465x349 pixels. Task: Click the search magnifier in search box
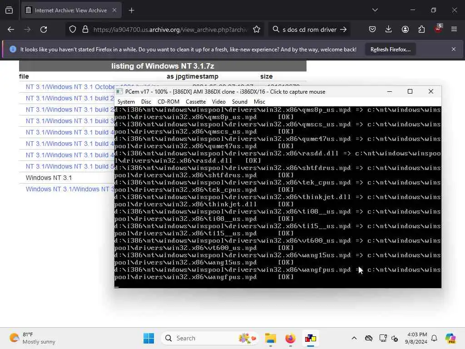[276, 30]
